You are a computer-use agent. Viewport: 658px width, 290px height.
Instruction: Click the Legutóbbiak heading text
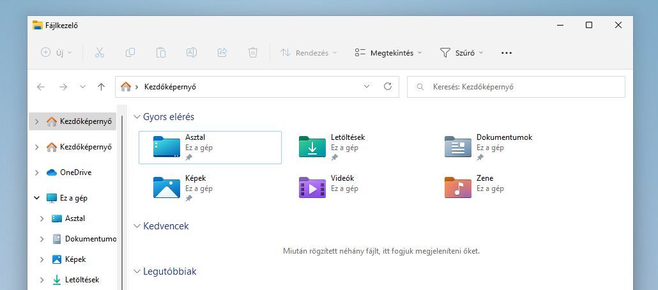pos(170,271)
